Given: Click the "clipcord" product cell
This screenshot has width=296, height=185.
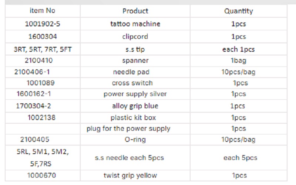Looking at the screenshot, I should click(135, 37).
